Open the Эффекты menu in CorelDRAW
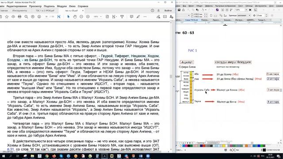The height and width of the screenshot is (159, 283). coord(209,6)
